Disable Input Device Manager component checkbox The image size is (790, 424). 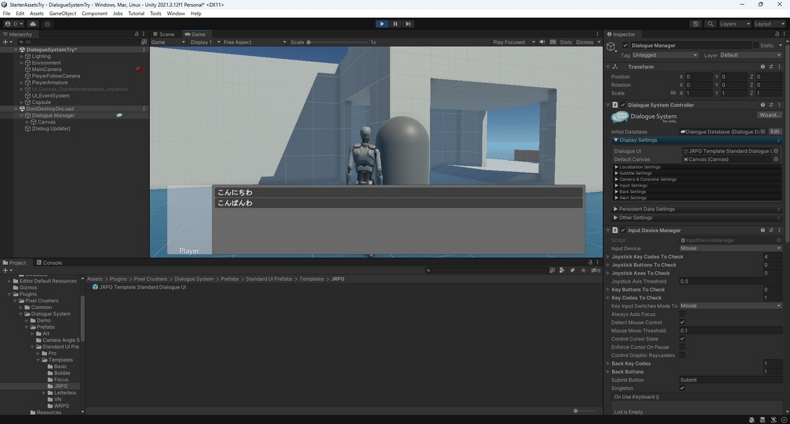pyautogui.click(x=623, y=230)
